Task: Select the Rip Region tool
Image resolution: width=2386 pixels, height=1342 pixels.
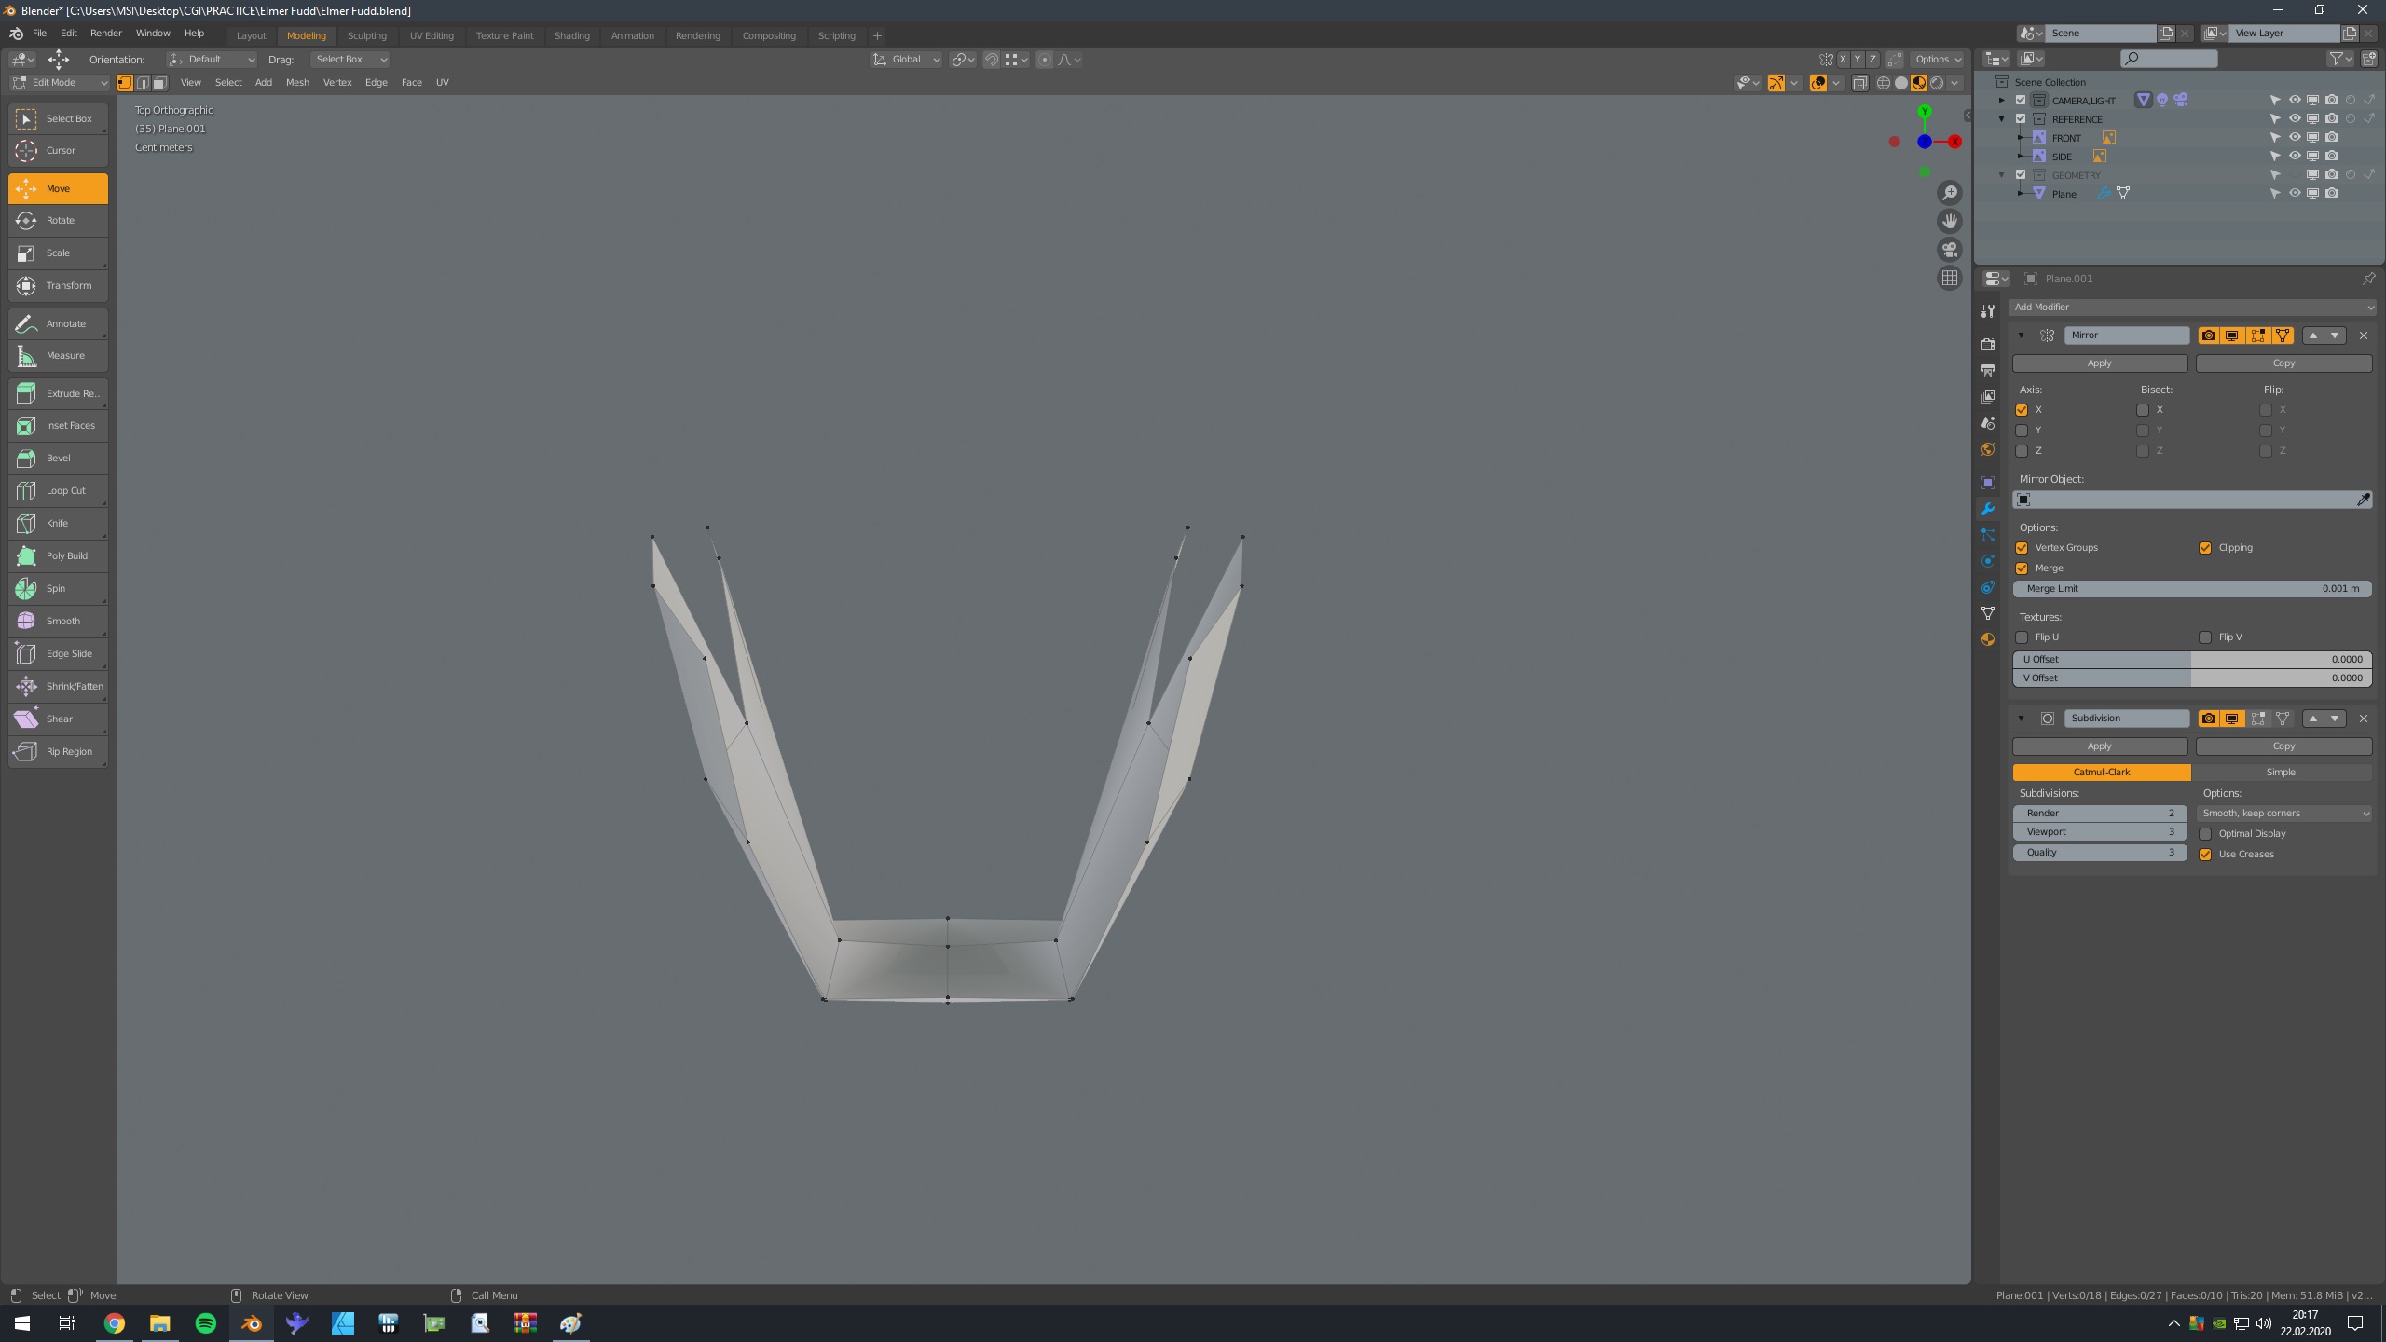Action: pyautogui.click(x=58, y=751)
